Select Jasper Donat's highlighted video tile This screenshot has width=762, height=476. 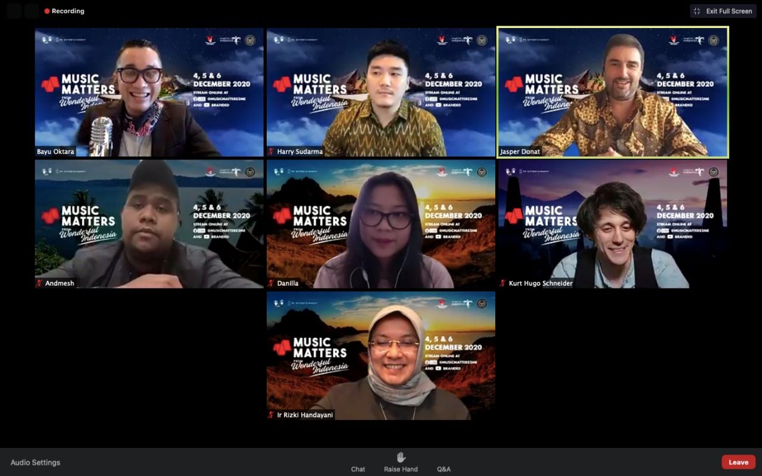pos(613,92)
